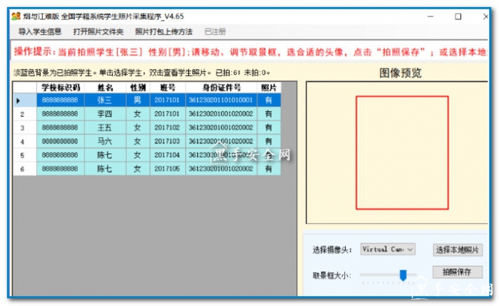Screen dimensions: 499x306
Task: Maximize the application window
Action: tap(457, 16)
